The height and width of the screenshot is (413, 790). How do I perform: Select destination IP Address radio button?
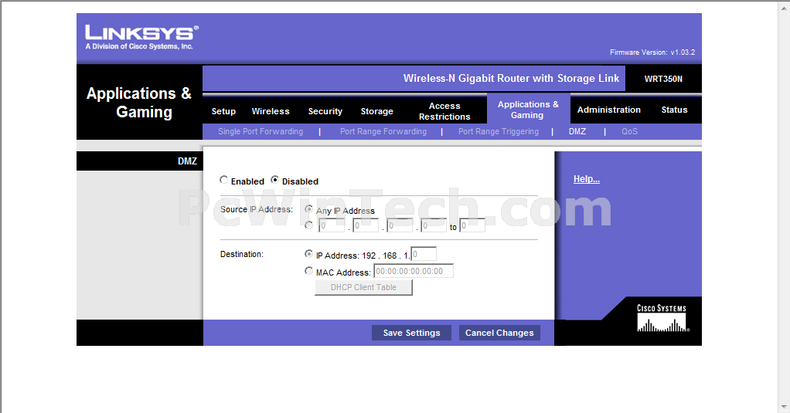click(x=309, y=253)
